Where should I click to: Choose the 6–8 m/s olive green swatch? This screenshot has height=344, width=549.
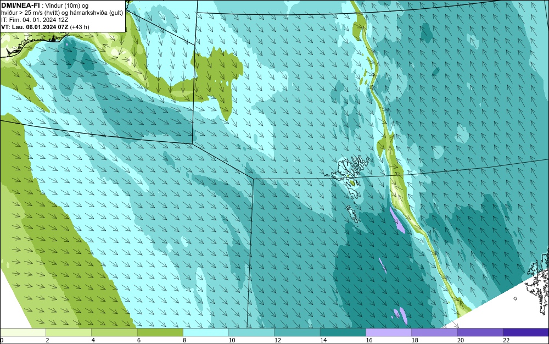160,332
